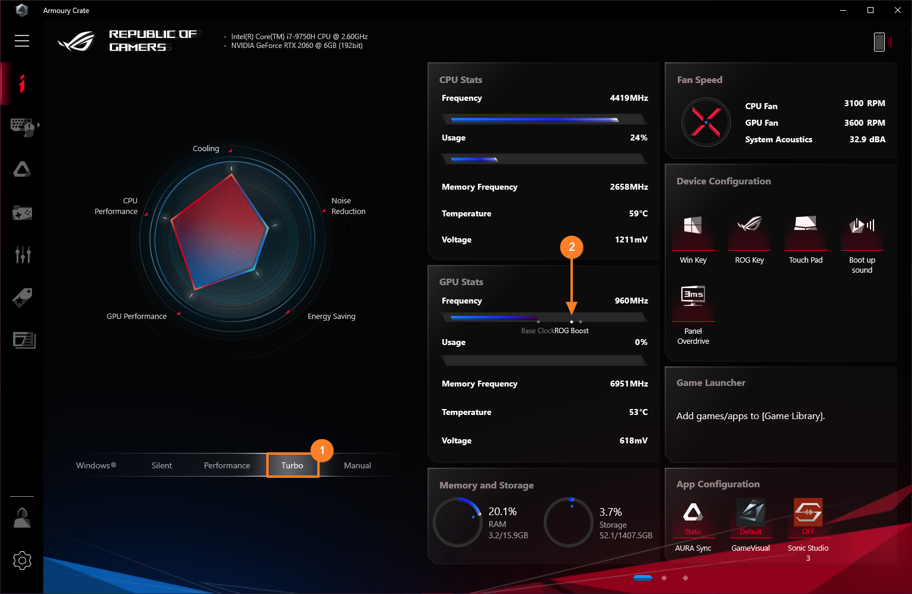This screenshot has width=912, height=594.
Task: Open Sonic Studio 3 icon
Action: coord(808,512)
